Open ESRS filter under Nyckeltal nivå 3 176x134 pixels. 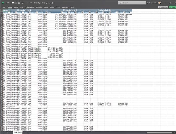[110, 12]
